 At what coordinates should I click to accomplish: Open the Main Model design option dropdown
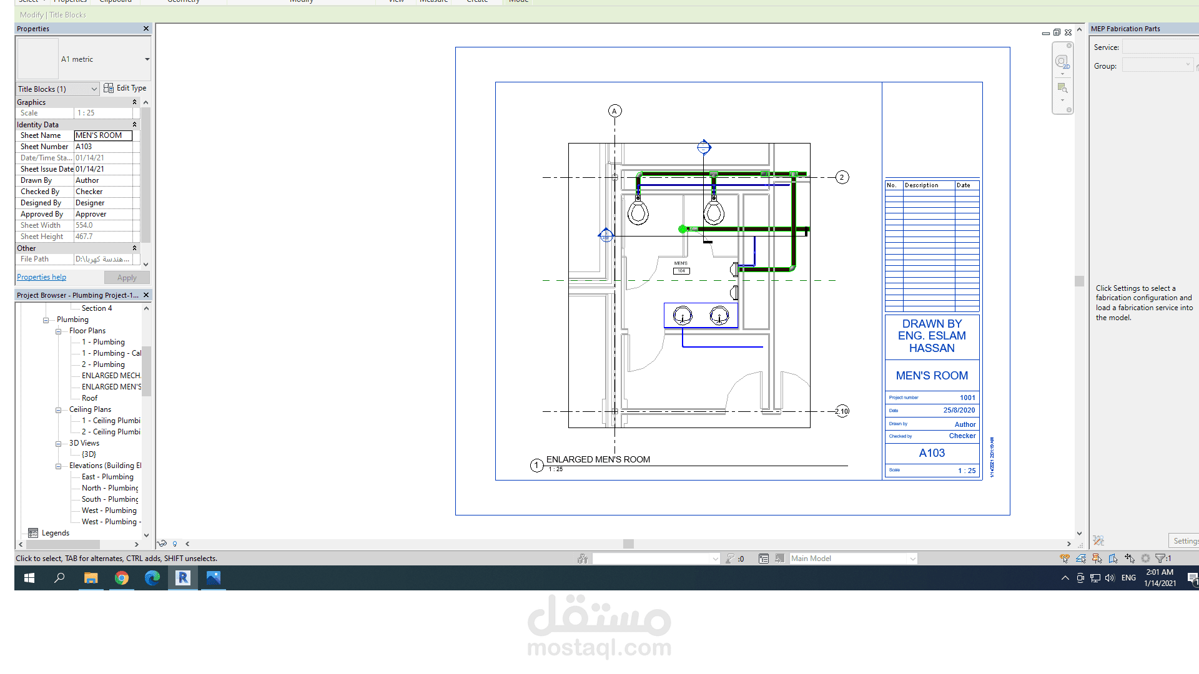pyautogui.click(x=913, y=559)
